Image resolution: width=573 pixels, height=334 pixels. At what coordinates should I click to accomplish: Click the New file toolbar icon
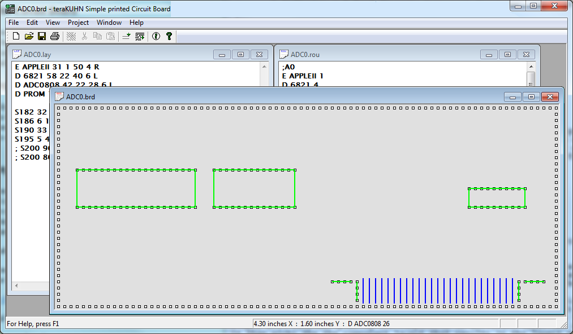pyautogui.click(x=16, y=36)
